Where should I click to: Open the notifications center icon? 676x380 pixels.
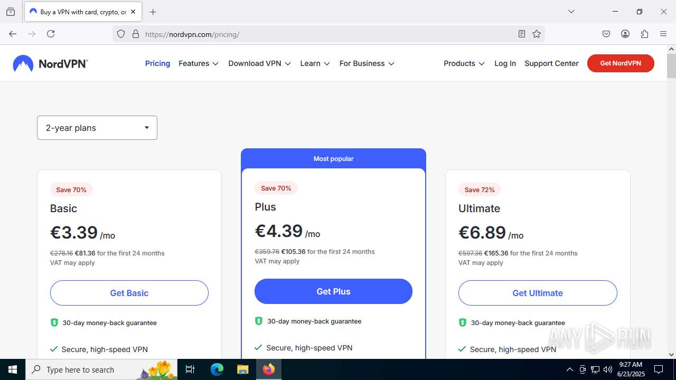pyautogui.click(x=659, y=369)
